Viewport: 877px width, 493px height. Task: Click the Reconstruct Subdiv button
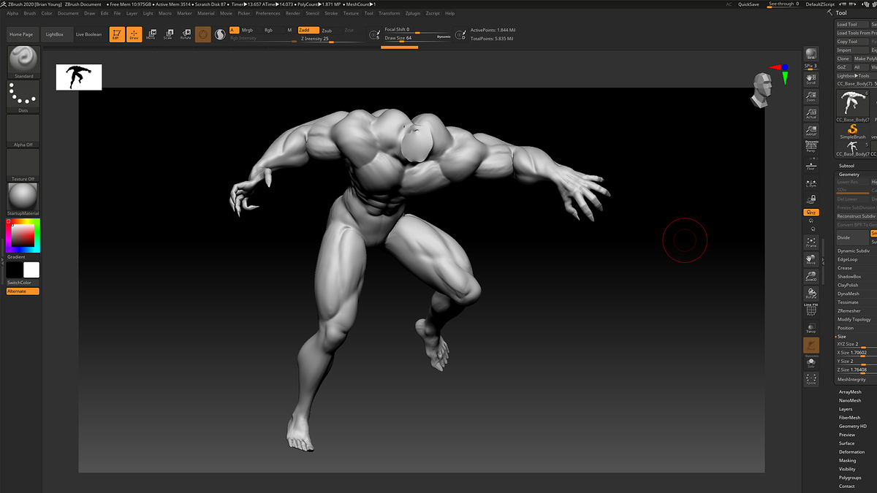(x=857, y=216)
